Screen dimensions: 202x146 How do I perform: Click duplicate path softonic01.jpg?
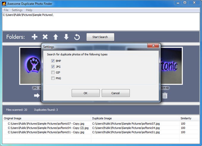(x=126, y=132)
